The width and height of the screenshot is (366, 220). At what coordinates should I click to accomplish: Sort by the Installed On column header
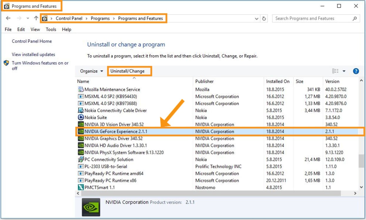click(x=278, y=81)
